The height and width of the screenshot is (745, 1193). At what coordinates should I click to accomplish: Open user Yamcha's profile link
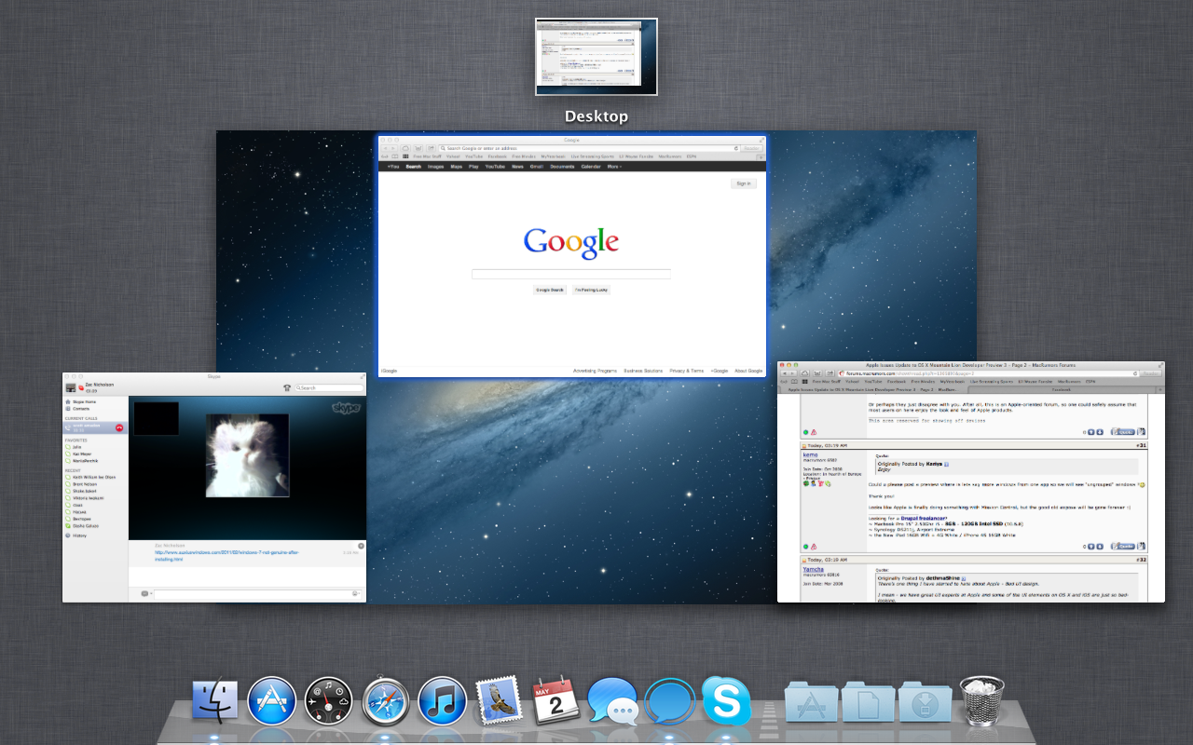[x=813, y=569]
